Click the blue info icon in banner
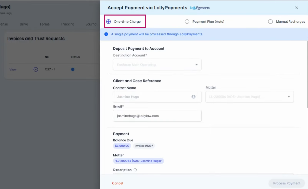308x189 pixels. click(106, 34)
